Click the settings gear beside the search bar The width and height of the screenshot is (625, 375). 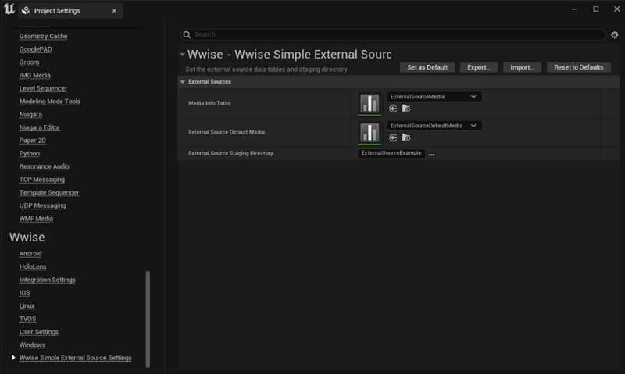pos(614,35)
